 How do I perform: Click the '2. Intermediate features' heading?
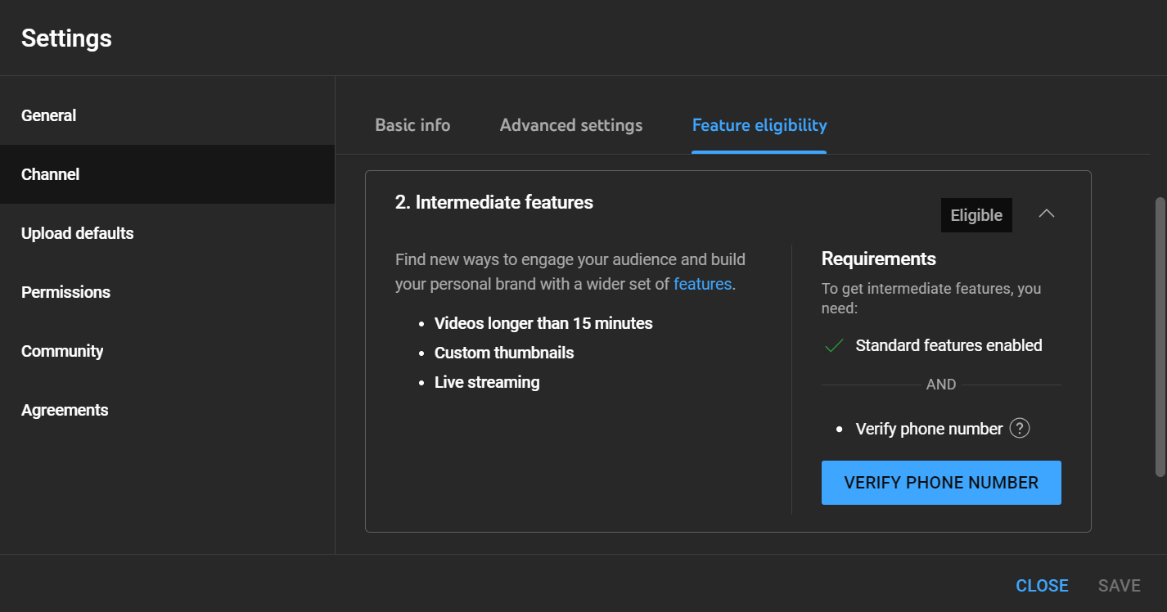(494, 202)
